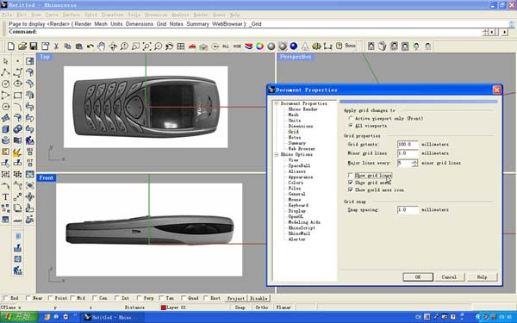Select the Text tool in left toolbar
This screenshot has width=517, height=323.
point(5,196)
